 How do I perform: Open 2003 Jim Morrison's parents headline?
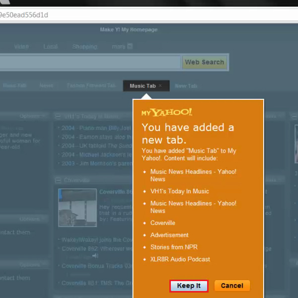[97, 163]
